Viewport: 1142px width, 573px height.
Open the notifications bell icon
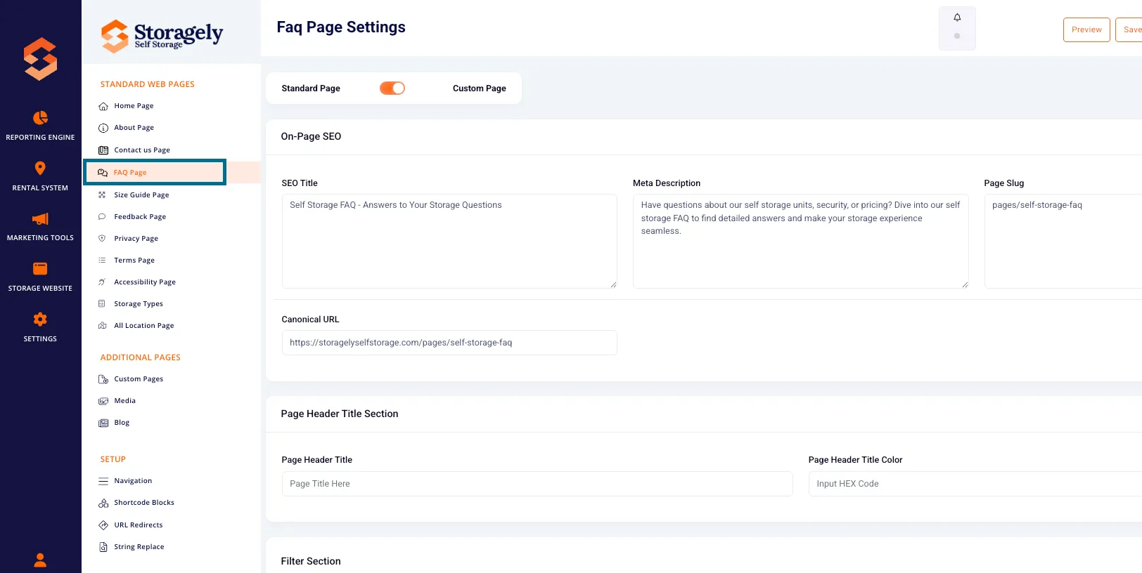tap(957, 18)
